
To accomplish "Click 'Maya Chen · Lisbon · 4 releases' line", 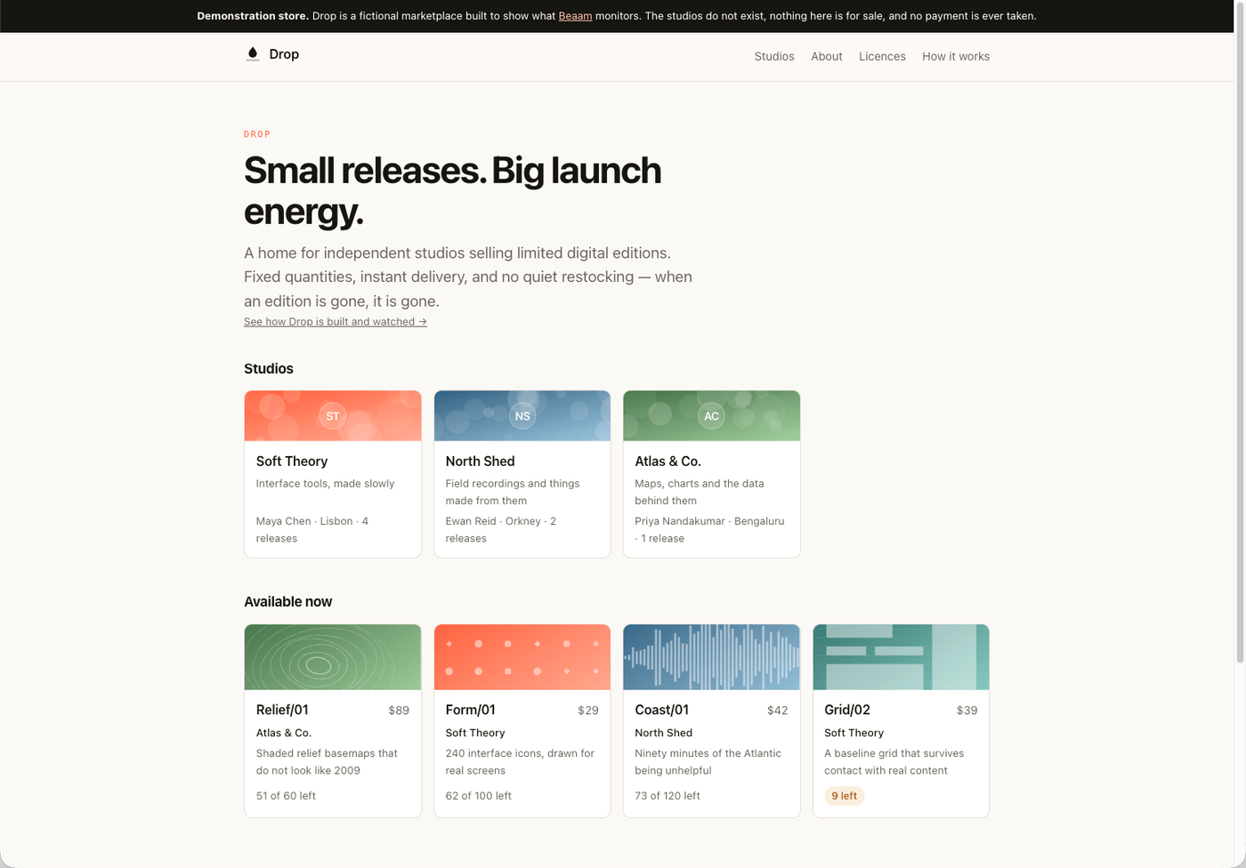I will (312, 529).
